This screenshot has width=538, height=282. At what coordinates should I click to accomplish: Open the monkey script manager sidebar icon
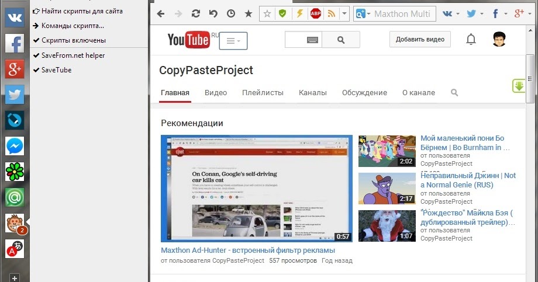pyautogui.click(x=15, y=223)
